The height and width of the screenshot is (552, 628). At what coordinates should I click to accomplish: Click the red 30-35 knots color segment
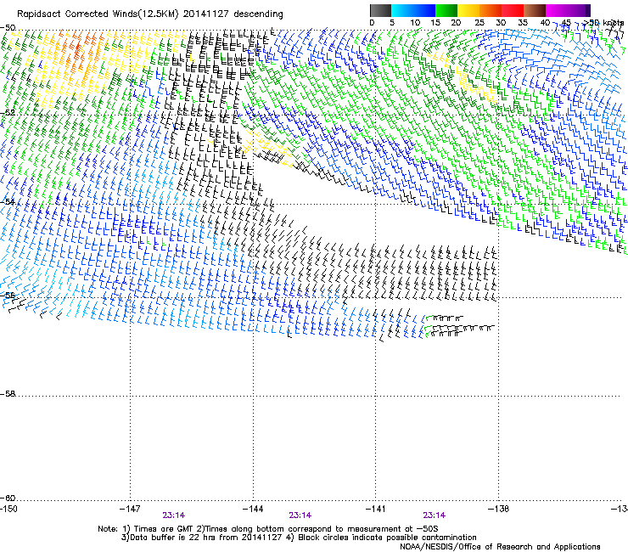pyautogui.click(x=513, y=10)
